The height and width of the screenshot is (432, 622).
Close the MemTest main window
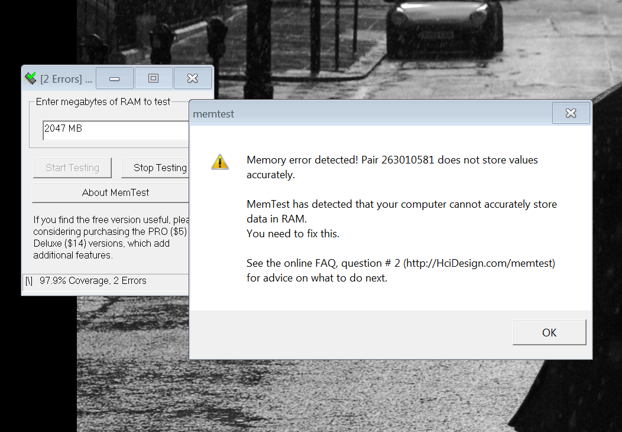[x=192, y=78]
